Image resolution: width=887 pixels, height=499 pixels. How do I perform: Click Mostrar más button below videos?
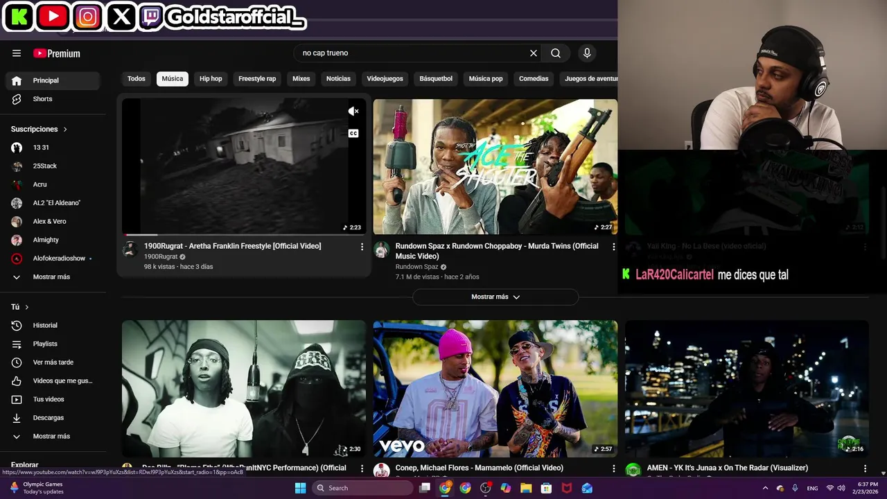coord(495,297)
